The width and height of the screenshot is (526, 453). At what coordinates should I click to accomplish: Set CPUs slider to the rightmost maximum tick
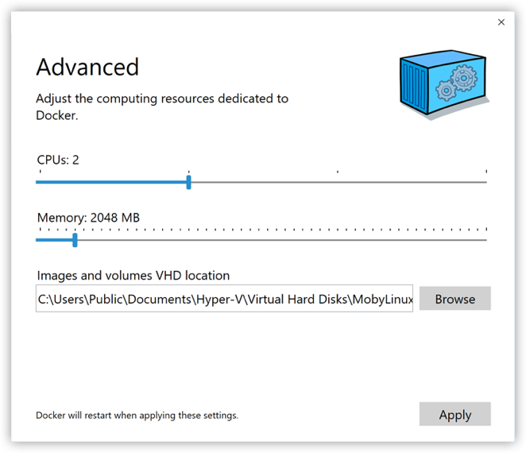click(x=485, y=182)
